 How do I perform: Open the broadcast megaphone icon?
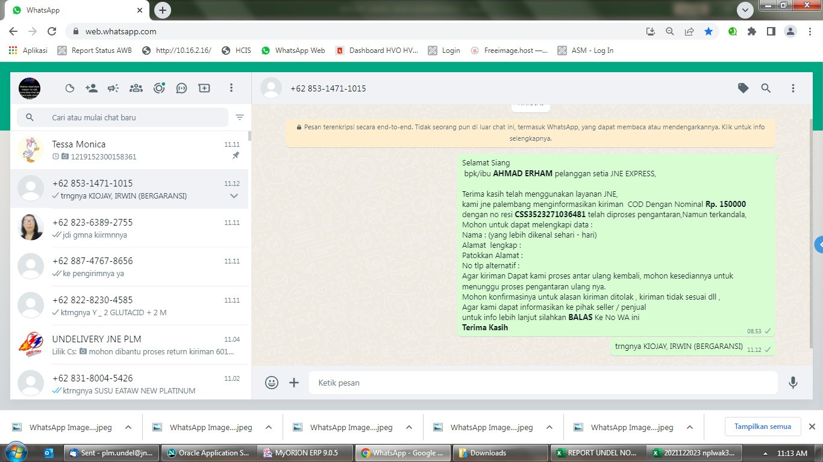(113, 88)
